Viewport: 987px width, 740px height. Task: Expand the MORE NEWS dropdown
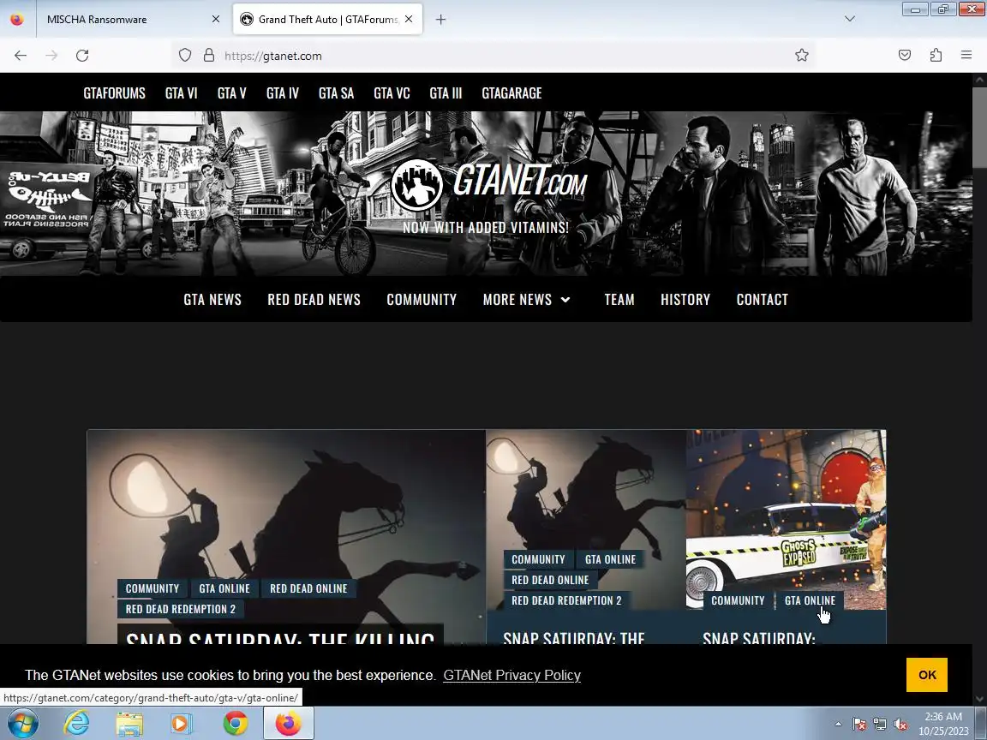(526, 300)
